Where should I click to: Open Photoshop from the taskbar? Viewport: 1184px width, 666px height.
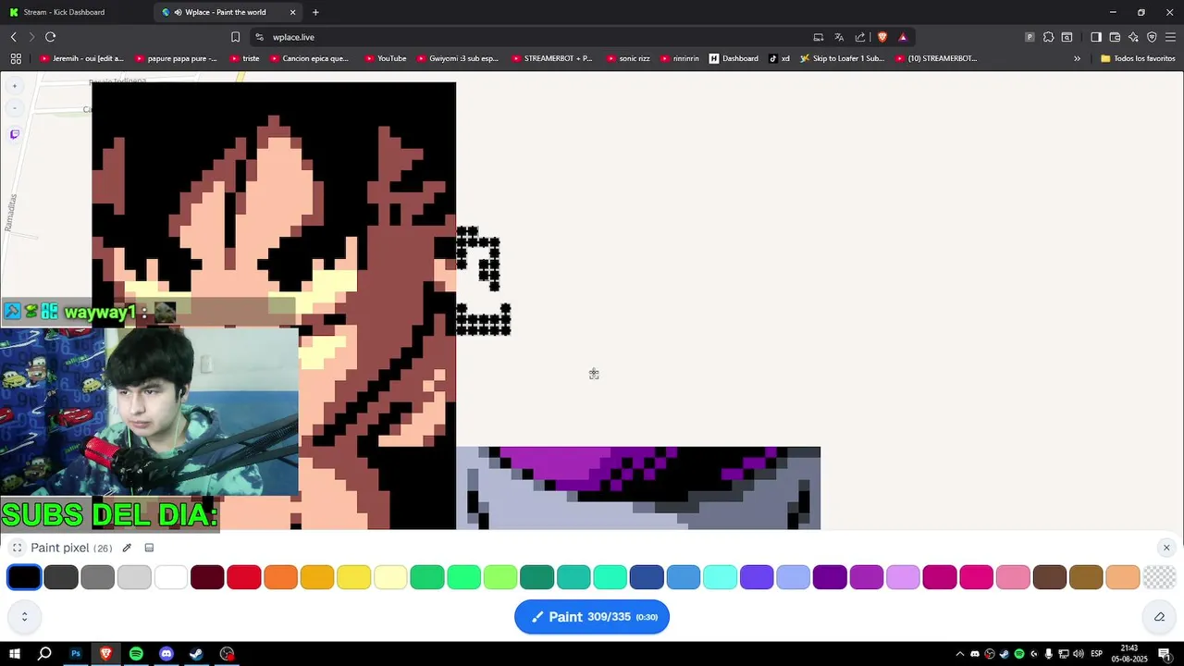76,654
